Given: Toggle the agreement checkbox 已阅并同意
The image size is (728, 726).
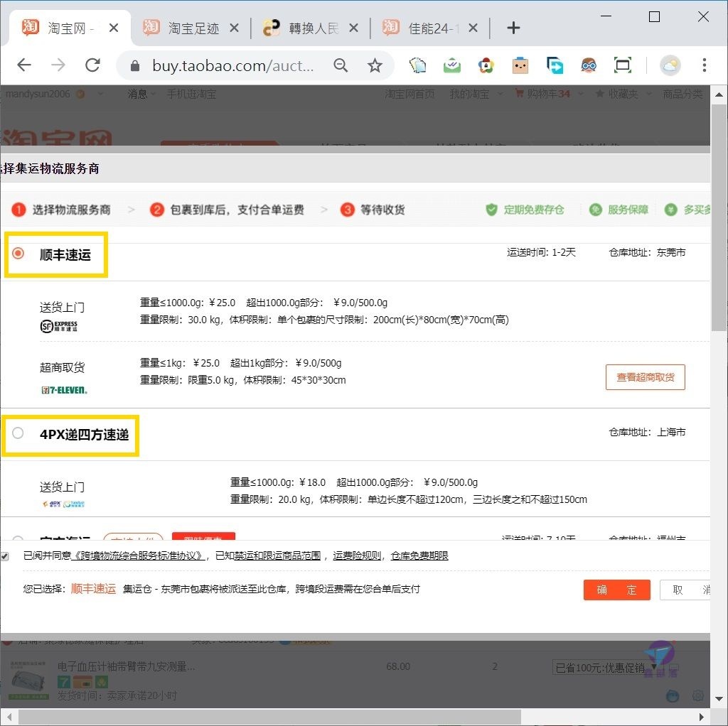Looking at the screenshot, I should (x=5, y=556).
